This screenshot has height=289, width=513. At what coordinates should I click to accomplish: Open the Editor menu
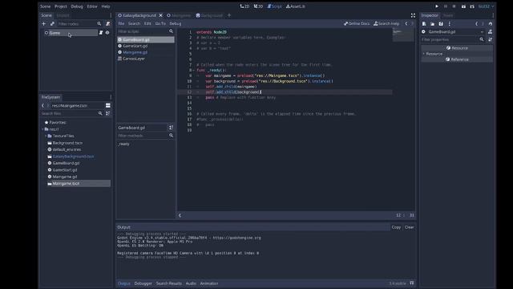coord(92,6)
